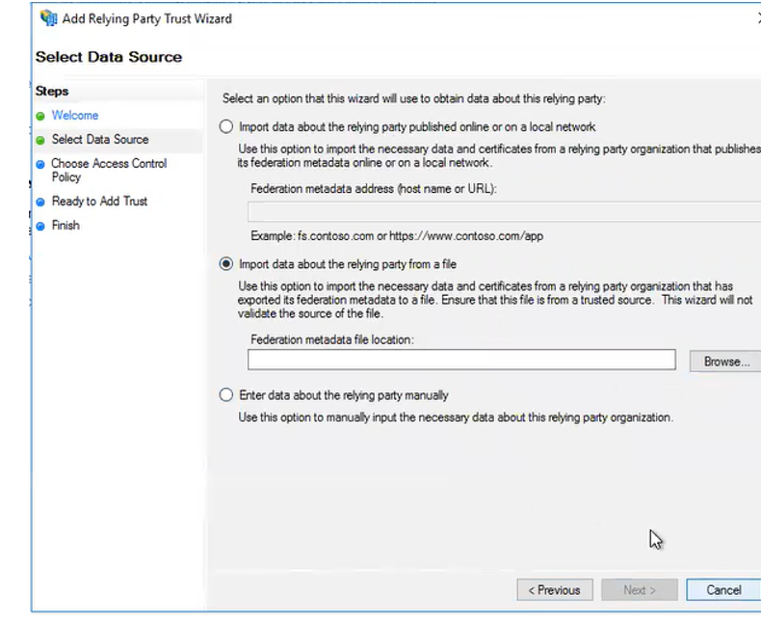Select the Finish step label in the Steps list
Image resolution: width=761 pixels, height=620 pixels.
pos(66,226)
